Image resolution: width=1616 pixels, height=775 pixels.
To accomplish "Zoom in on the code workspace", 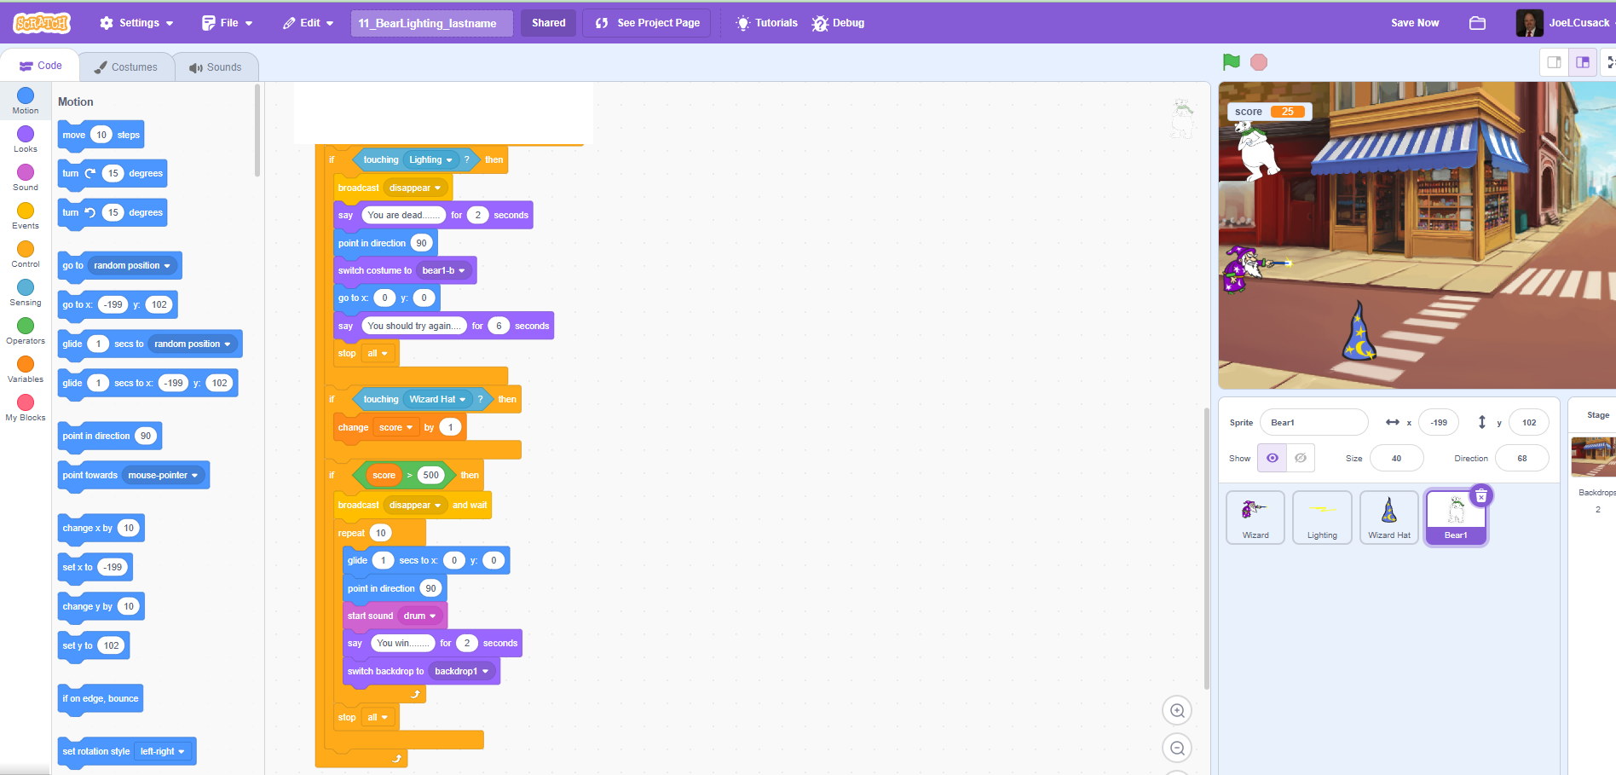I will tap(1177, 710).
